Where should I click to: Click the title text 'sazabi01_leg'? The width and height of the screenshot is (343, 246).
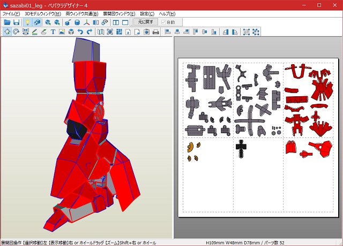click(26, 5)
